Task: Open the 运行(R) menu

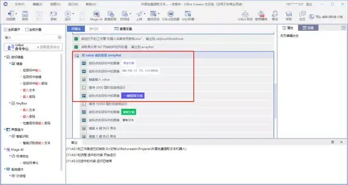Action: (73, 4)
